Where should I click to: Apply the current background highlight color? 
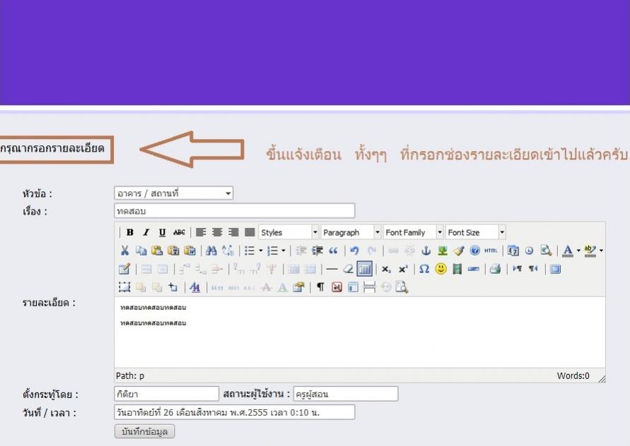(590, 251)
